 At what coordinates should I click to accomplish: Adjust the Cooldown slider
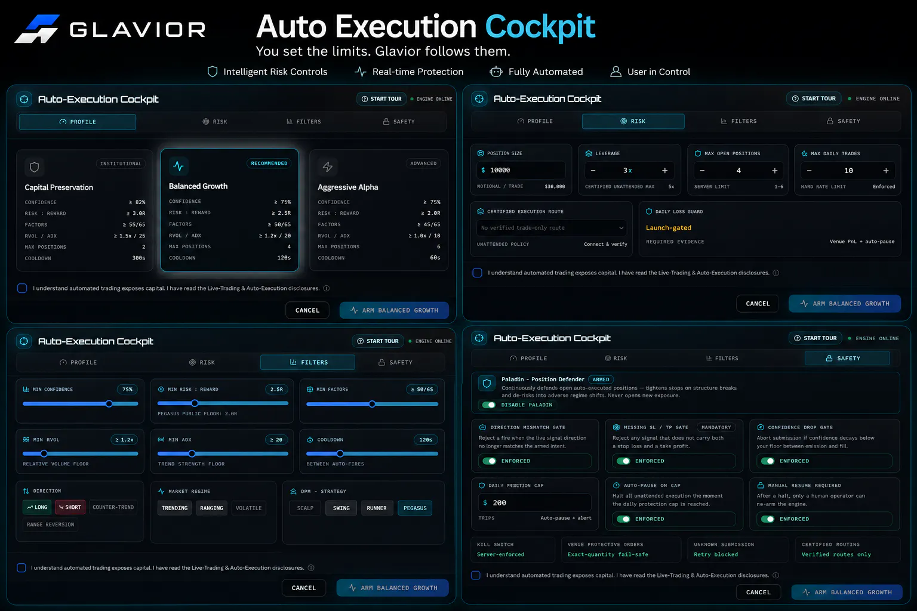point(372,453)
